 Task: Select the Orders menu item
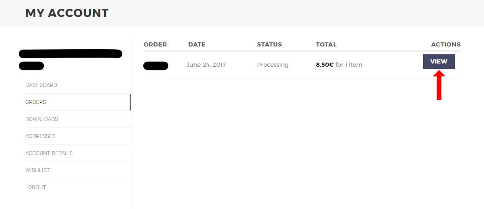tap(35, 102)
